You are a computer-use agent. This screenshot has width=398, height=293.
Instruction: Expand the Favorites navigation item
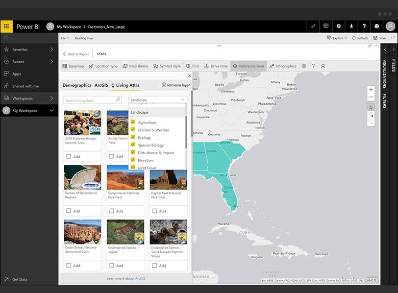[x=52, y=49]
